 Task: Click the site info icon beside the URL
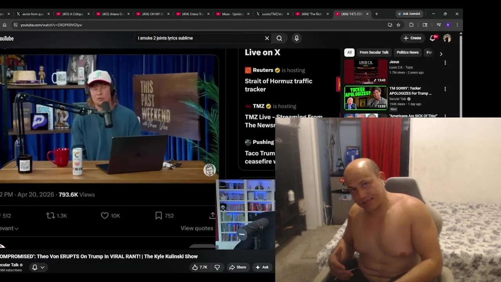click(x=15, y=25)
